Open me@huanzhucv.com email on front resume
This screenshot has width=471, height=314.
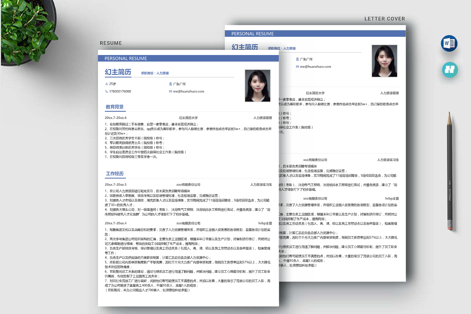188,91
